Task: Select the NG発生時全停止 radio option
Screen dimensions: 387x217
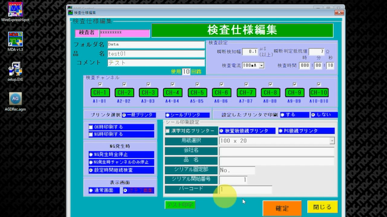Action: [91, 154]
